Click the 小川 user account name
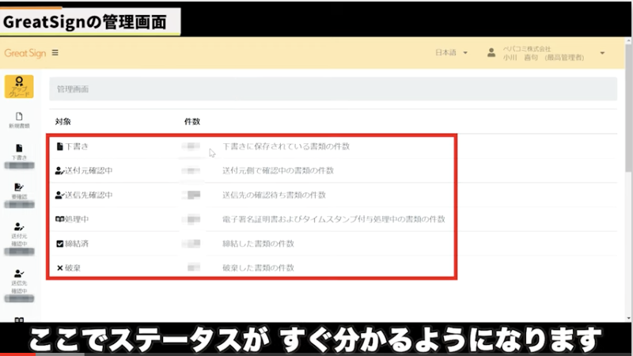This screenshot has width=633, height=356. click(544, 58)
